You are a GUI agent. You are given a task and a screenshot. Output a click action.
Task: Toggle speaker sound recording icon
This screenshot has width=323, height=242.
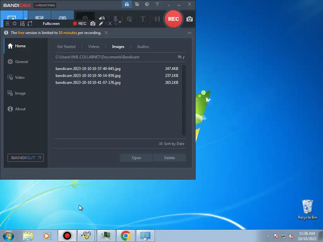tap(102, 18)
